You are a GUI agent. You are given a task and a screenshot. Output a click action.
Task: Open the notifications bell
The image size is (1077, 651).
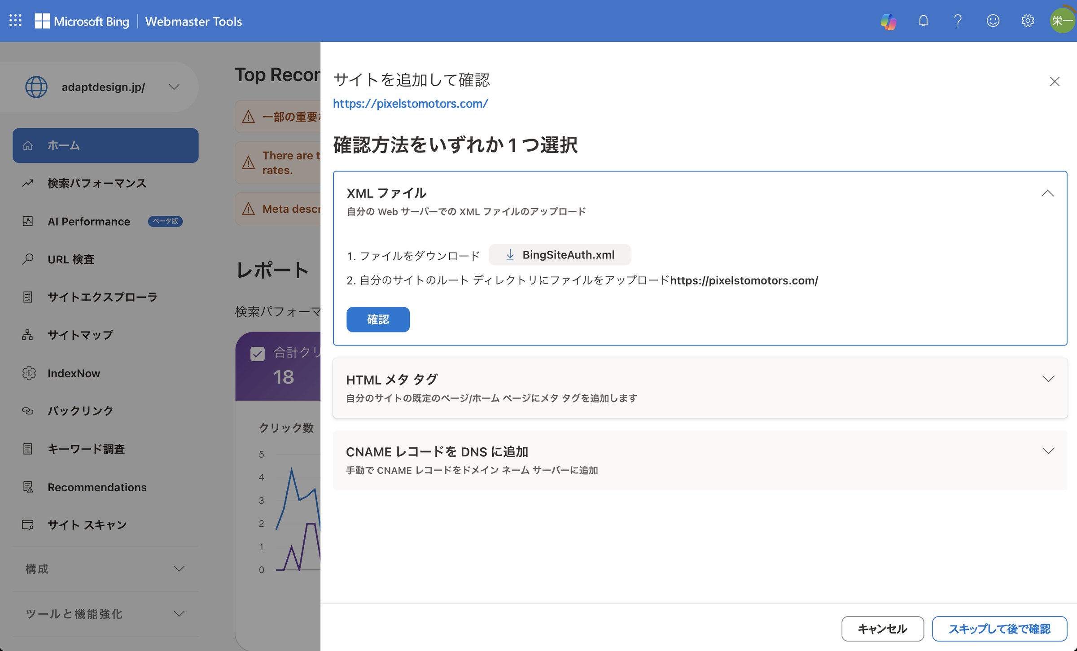click(x=923, y=21)
